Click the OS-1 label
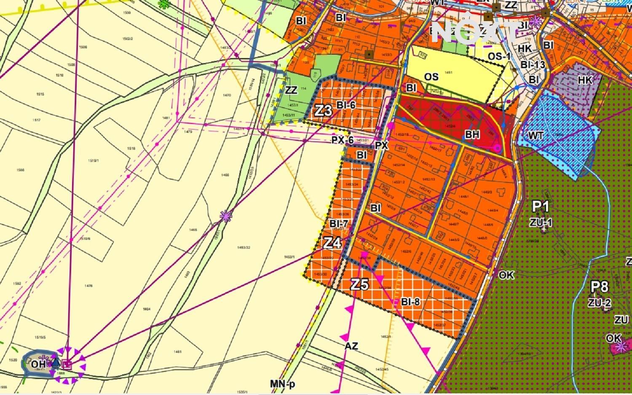This screenshot has height=395, width=632. (499, 56)
